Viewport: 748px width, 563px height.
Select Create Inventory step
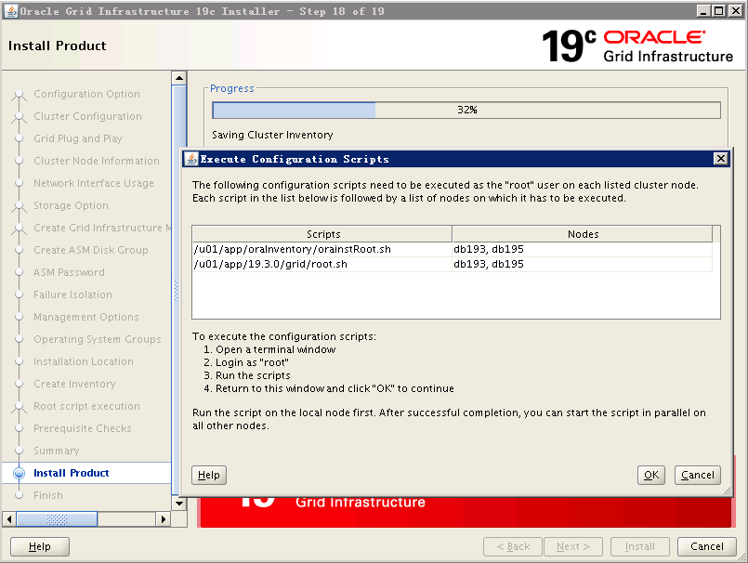(x=74, y=384)
